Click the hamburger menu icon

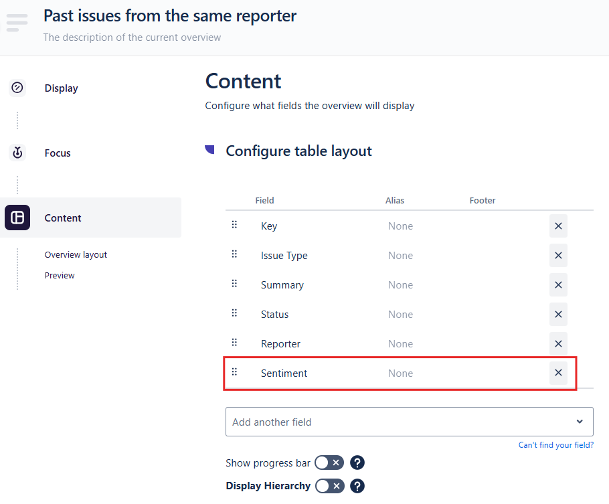(17, 22)
